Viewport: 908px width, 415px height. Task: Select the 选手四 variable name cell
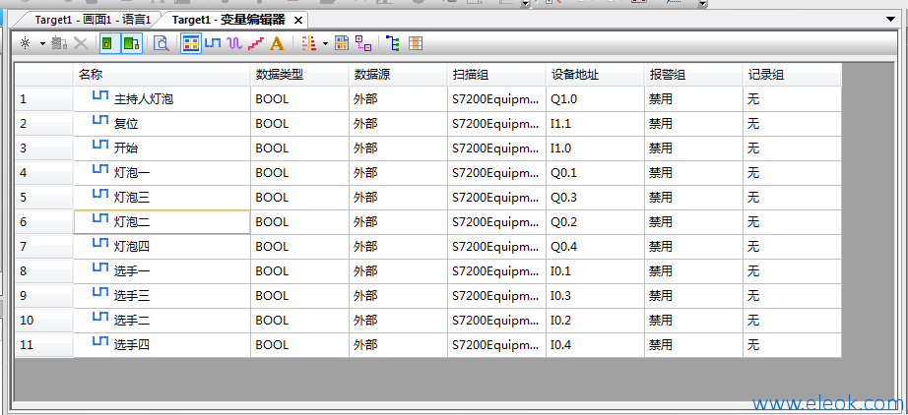click(x=162, y=345)
